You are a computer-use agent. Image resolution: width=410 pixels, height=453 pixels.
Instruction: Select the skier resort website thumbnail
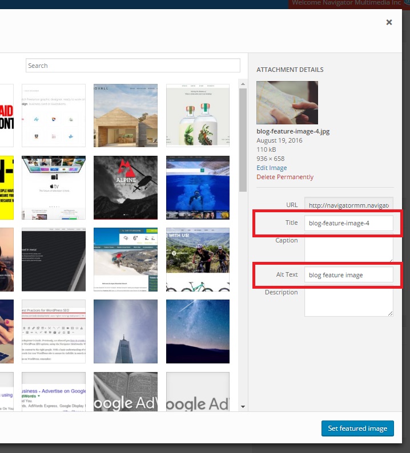pos(126,260)
